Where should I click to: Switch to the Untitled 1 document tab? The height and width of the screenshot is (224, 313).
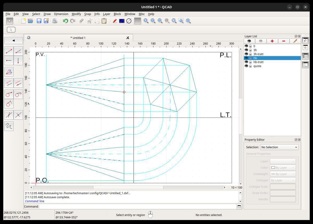(78, 38)
